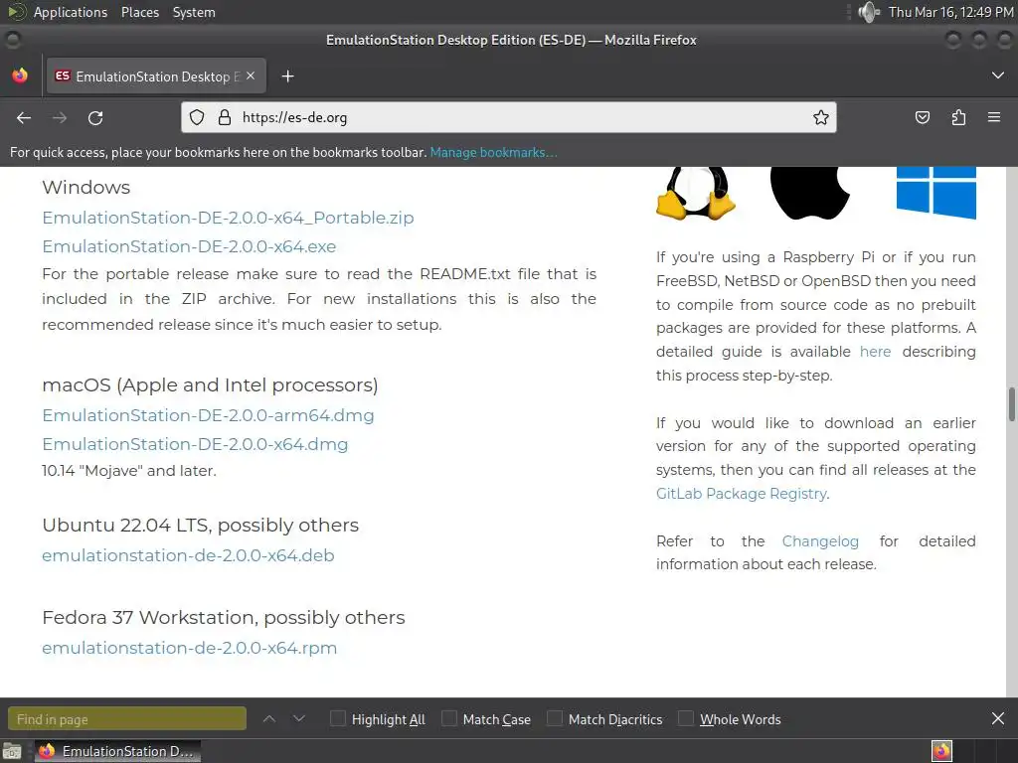The width and height of the screenshot is (1018, 763).
Task: Go back to the previous page
Action: pos(24,117)
